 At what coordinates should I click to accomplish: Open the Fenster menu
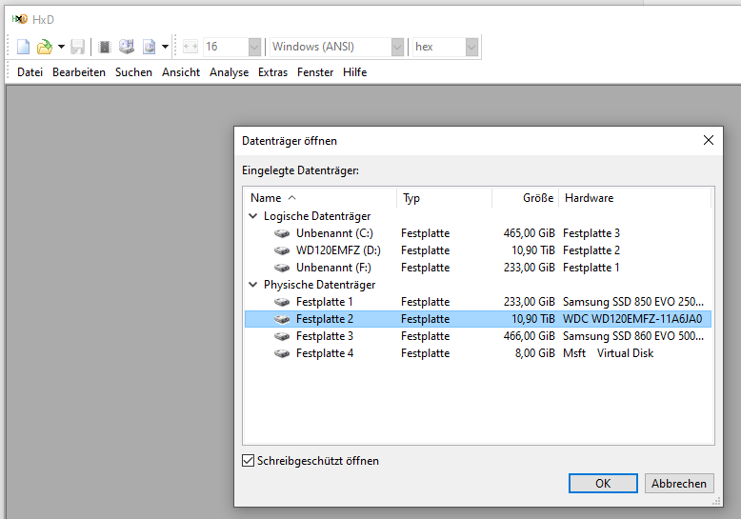pyautogui.click(x=315, y=72)
